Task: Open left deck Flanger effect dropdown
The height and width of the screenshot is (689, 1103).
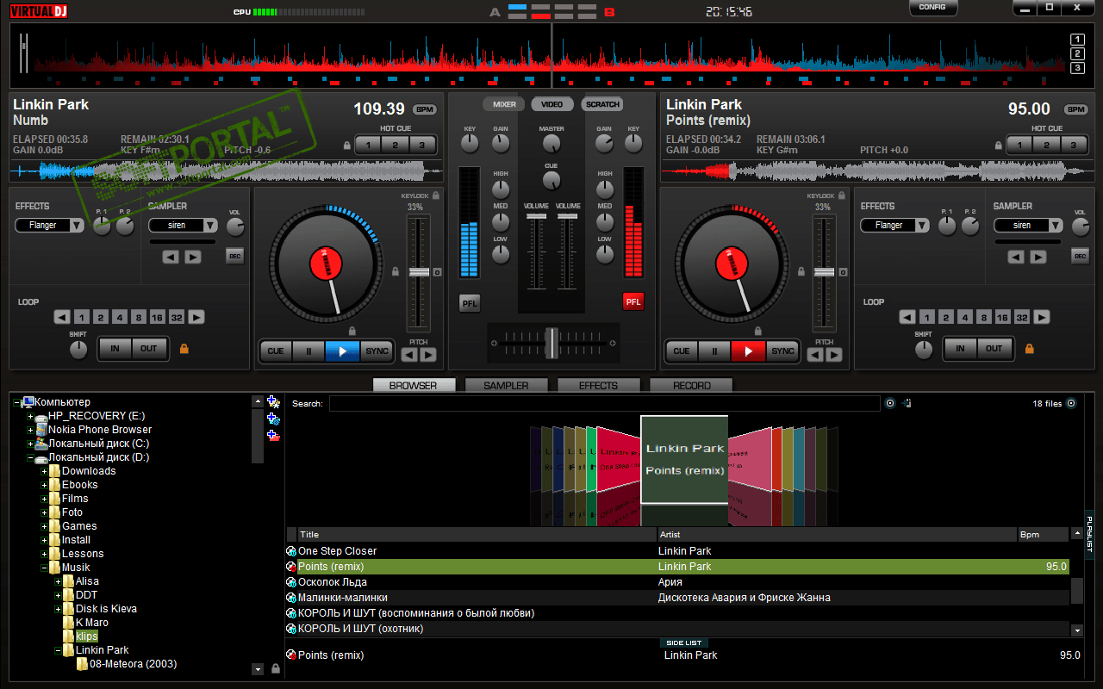Action: pyautogui.click(x=50, y=226)
